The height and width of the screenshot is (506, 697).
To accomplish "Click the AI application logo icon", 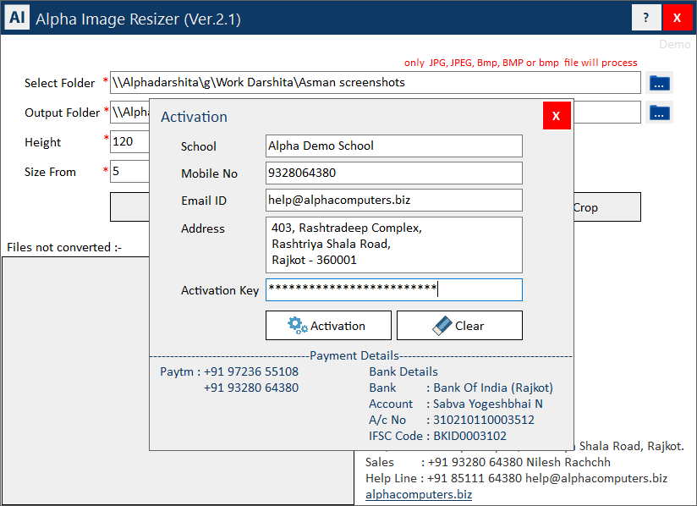I will click(x=17, y=17).
